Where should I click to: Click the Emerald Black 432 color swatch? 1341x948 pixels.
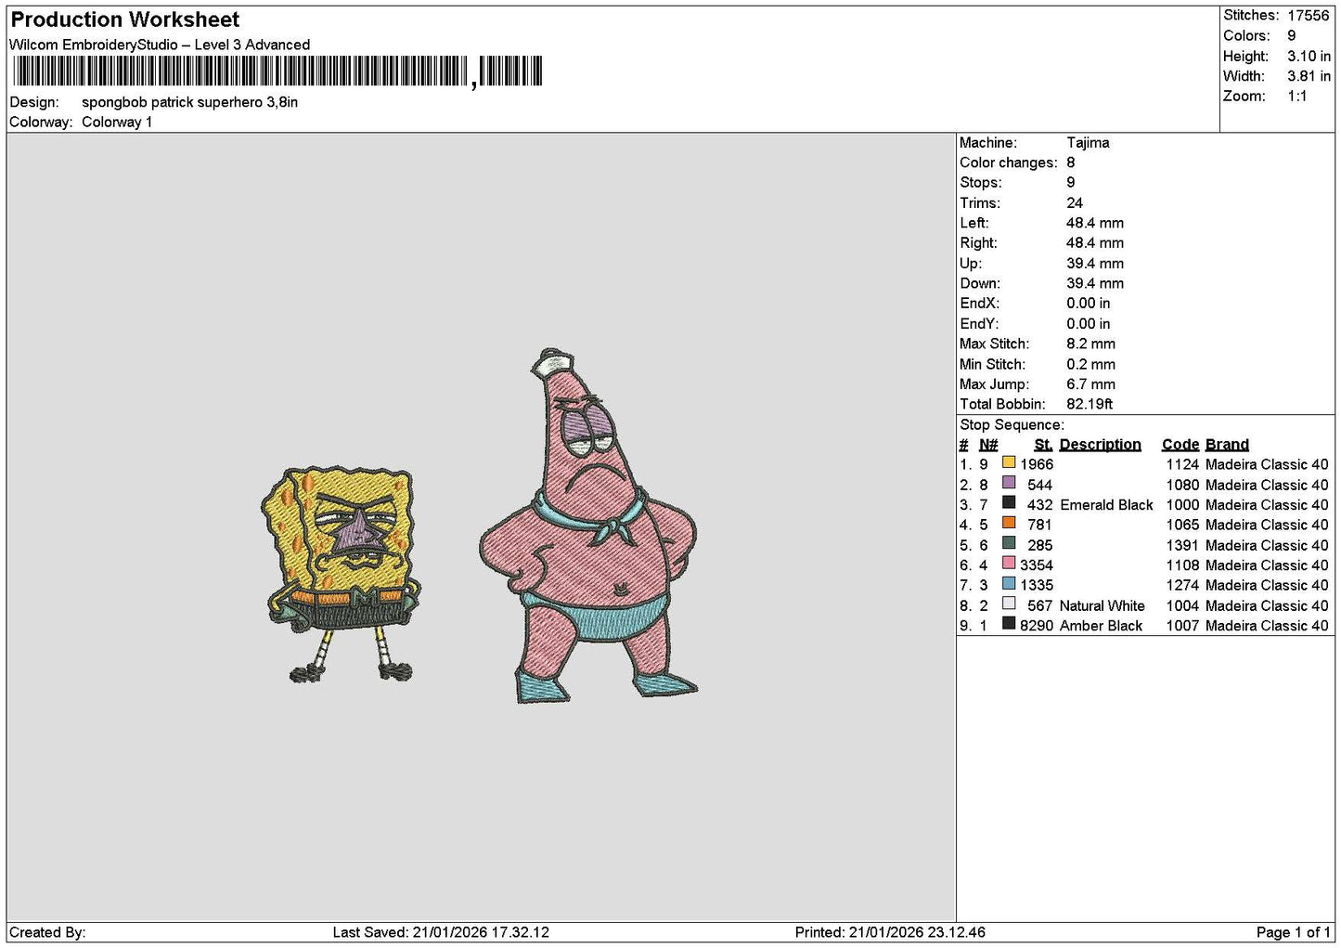pyautogui.click(x=1009, y=502)
